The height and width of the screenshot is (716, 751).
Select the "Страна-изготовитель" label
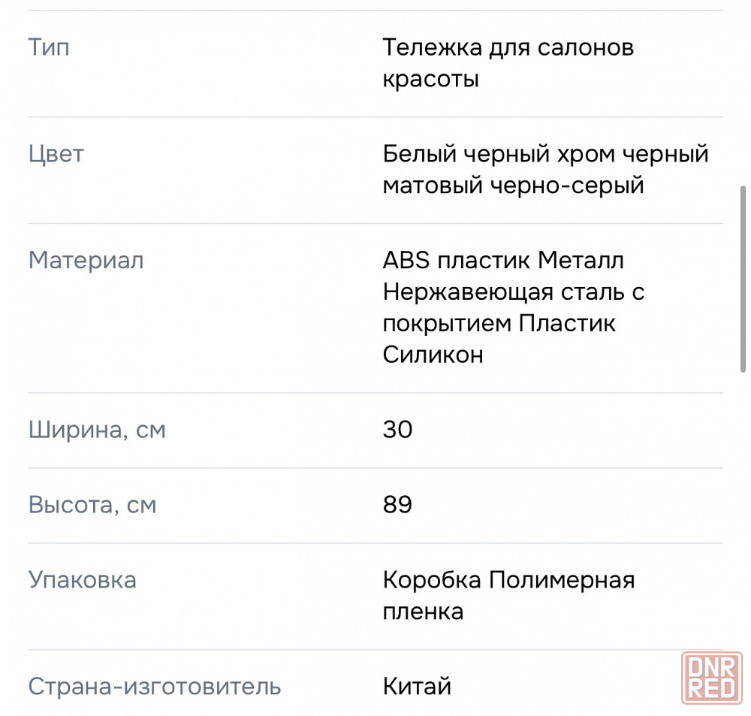point(155,686)
